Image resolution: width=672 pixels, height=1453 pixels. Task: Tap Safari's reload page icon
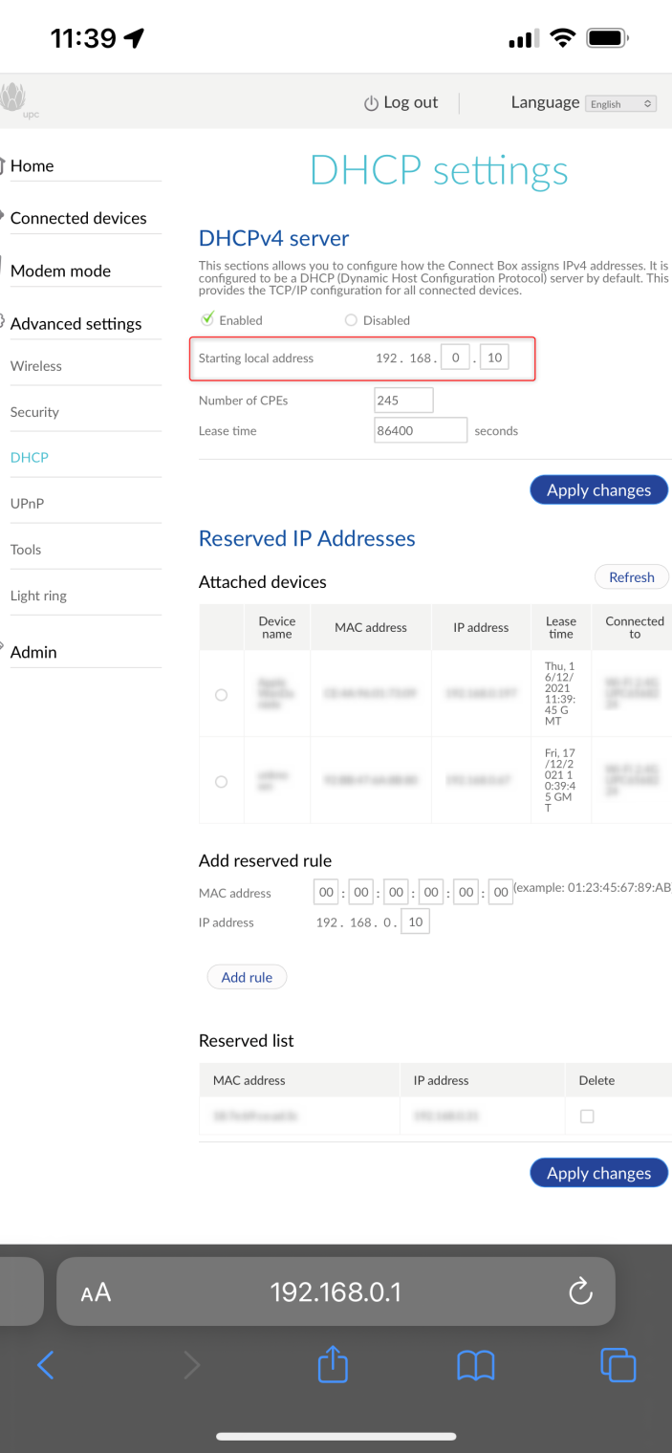point(580,1292)
